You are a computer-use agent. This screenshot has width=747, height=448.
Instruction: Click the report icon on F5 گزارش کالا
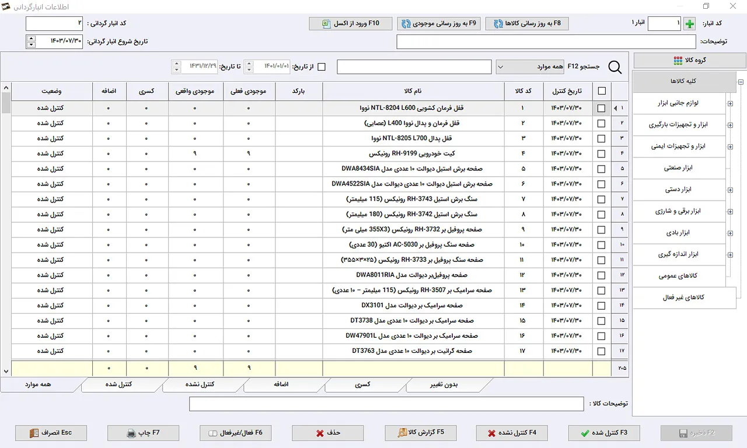[x=403, y=433]
